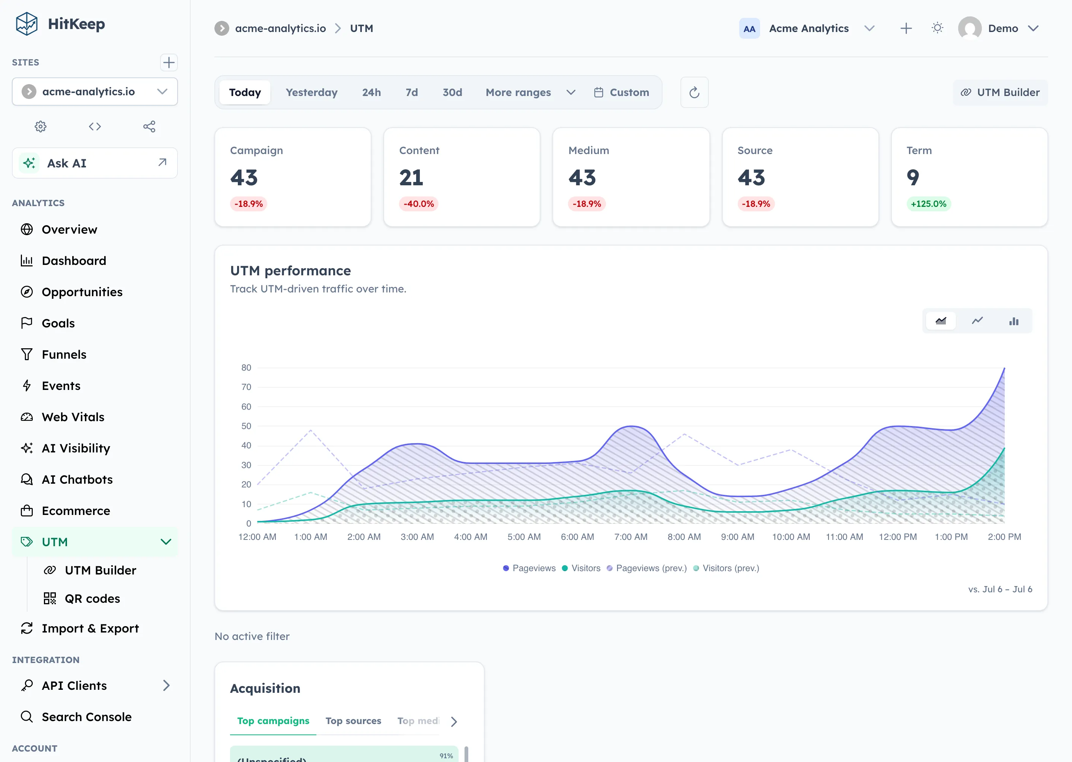Click the UTM Builder button top right
This screenshot has height=762, width=1072.
click(x=1000, y=92)
